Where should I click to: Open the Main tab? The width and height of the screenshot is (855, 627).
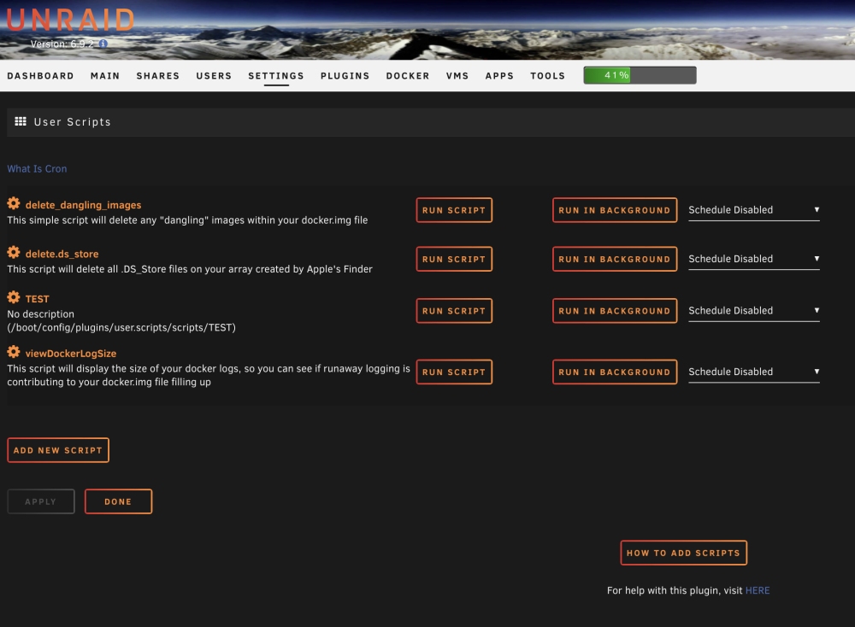pyautogui.click(x=105, y=76)
